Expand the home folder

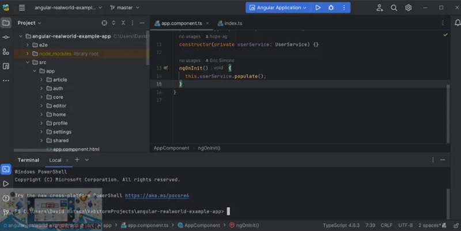coord(41,114)
